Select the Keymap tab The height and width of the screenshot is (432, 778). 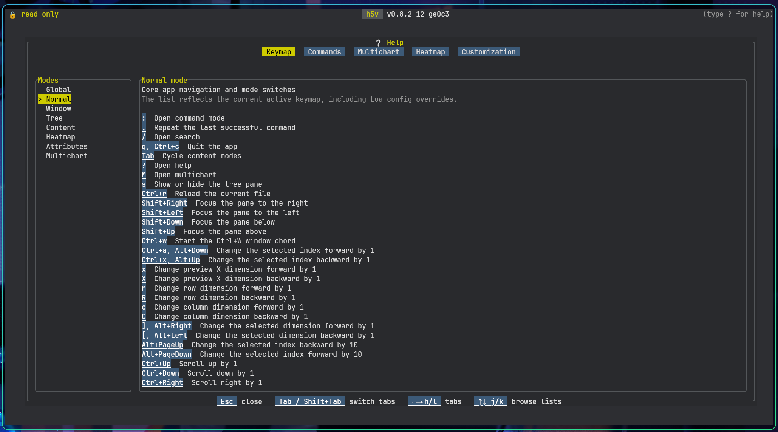click(x=279, y=52)
